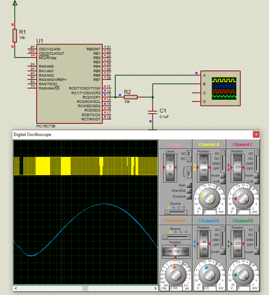Click the scope horizontal scrollbar thumb
The width and height of the screenshot is (269, 295).
(85, 288)
